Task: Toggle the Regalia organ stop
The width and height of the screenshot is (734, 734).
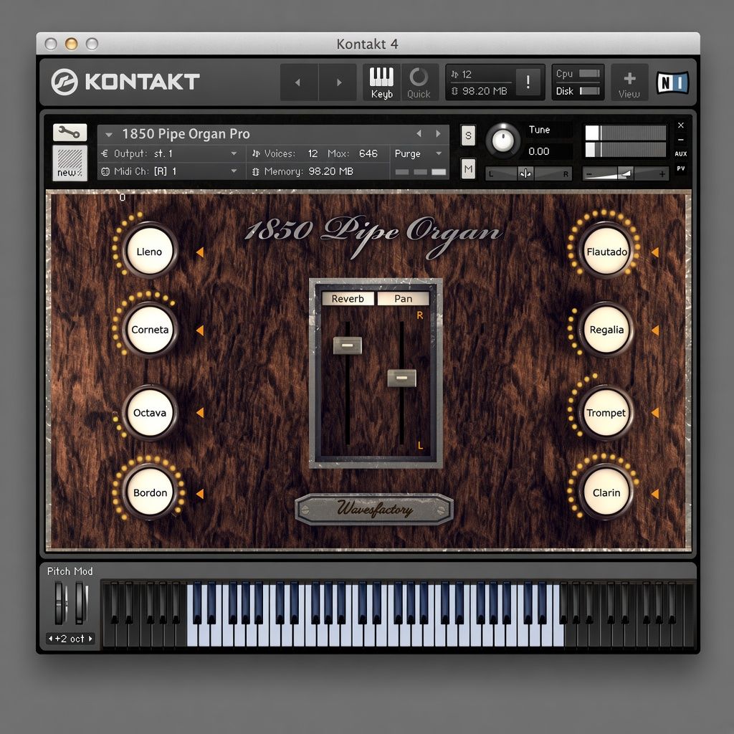Action: [606, 330]
